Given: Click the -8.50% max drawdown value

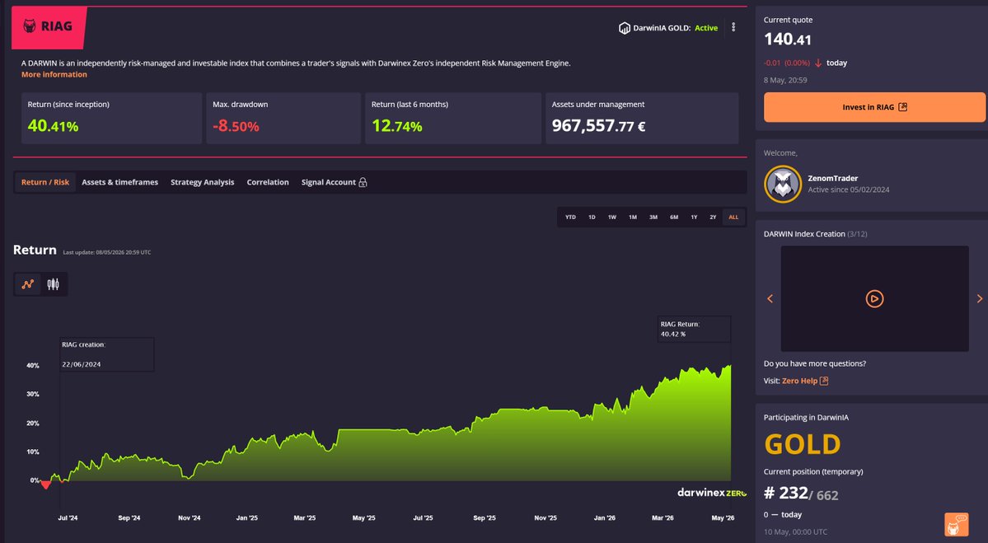Looking at the screenshot, I should 236,126.
